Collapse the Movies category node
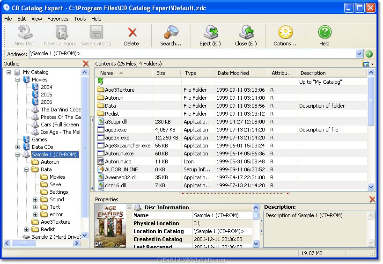The image size is (383, 264). (17, 80)
